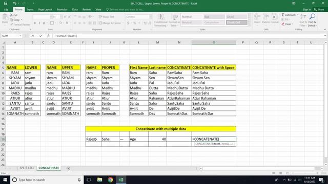Click Enter checkmark in formula bar
Screen dimensions: 328x184
click(x=40, y=36)
